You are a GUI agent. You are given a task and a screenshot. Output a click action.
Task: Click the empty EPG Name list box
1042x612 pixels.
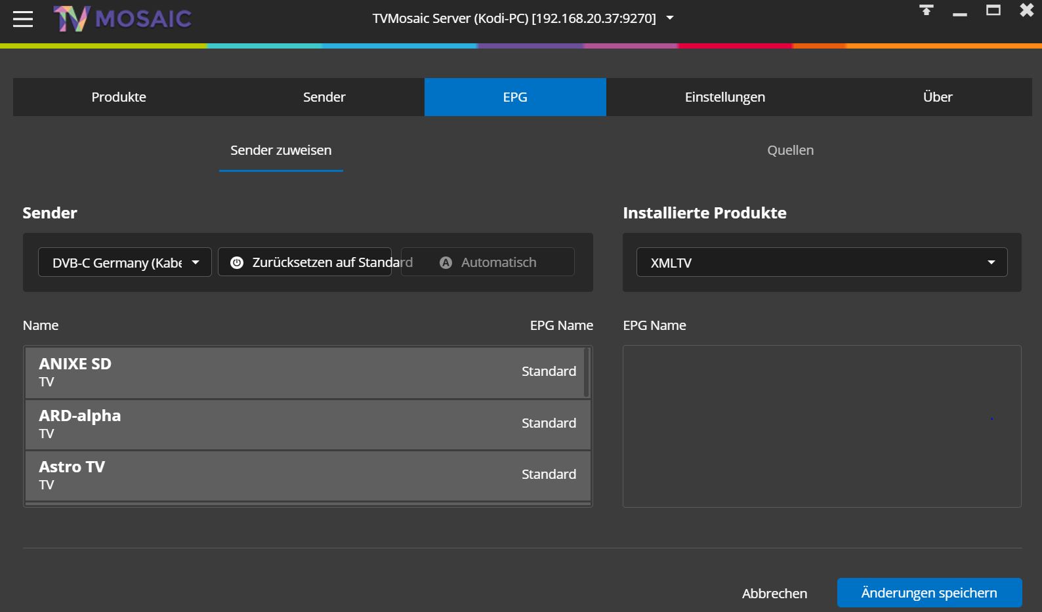coord(822,426)
